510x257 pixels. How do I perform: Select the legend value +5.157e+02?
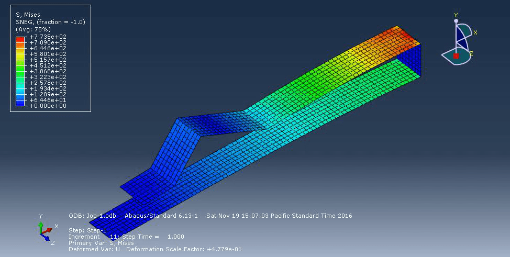pos(48,60)
